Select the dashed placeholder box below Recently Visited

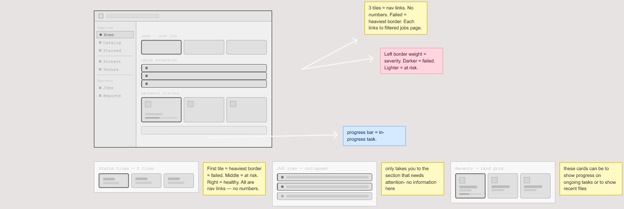click(x=204, y=130)
